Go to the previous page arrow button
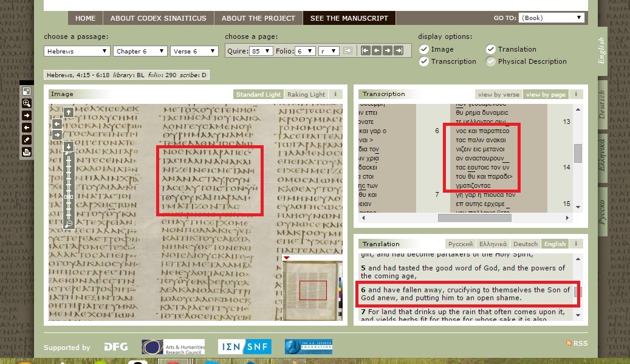The height and width of the screenshot is (364, 630). pos(377,50)
